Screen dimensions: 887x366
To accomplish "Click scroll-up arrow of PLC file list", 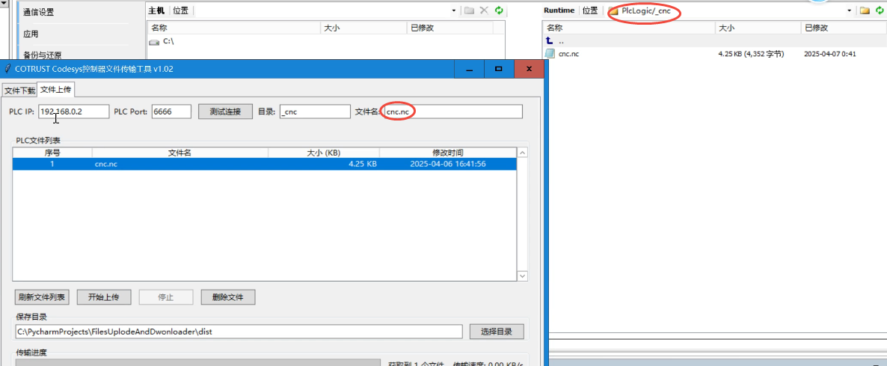I will coord(523,153).
